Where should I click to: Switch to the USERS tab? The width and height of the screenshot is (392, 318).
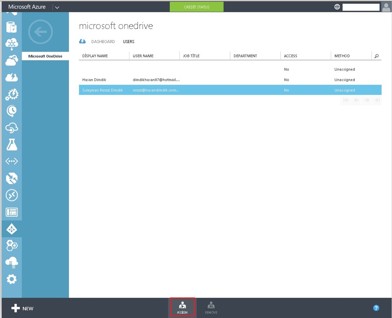[x=128, y=41]
